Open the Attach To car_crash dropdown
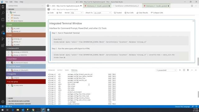The height and width of the screenshot is (112, 199). coord(102,13)
